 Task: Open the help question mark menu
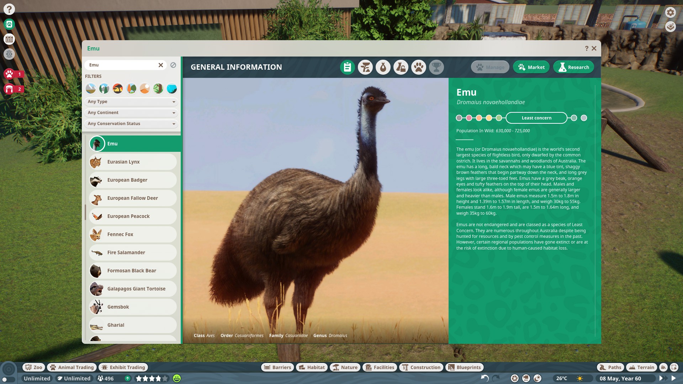click(x=9, y=9)
